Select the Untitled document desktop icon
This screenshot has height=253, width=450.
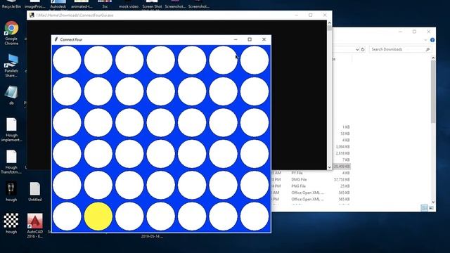(x=34, y=191)
